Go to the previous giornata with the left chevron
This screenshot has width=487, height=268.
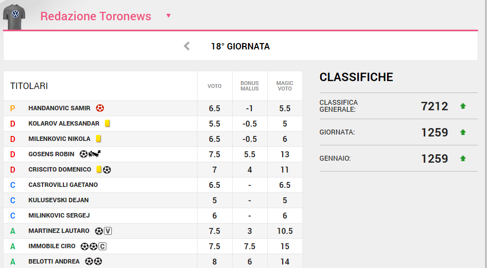[187, 46]
